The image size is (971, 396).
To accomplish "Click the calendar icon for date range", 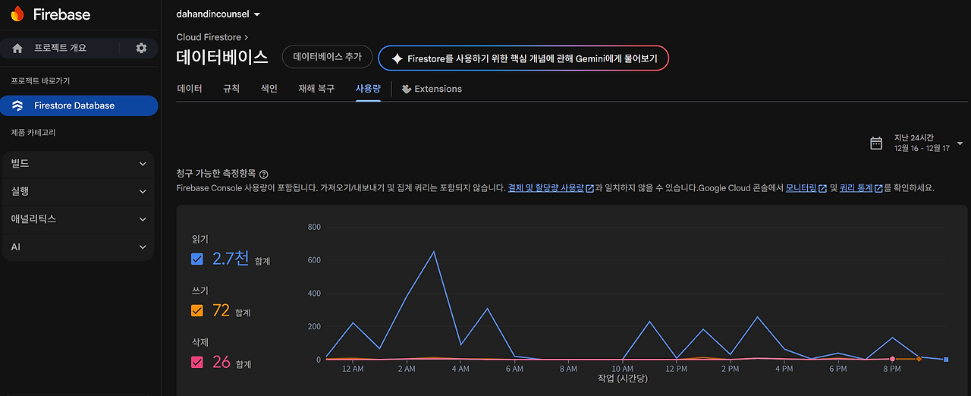I will (x=876, y=143).
